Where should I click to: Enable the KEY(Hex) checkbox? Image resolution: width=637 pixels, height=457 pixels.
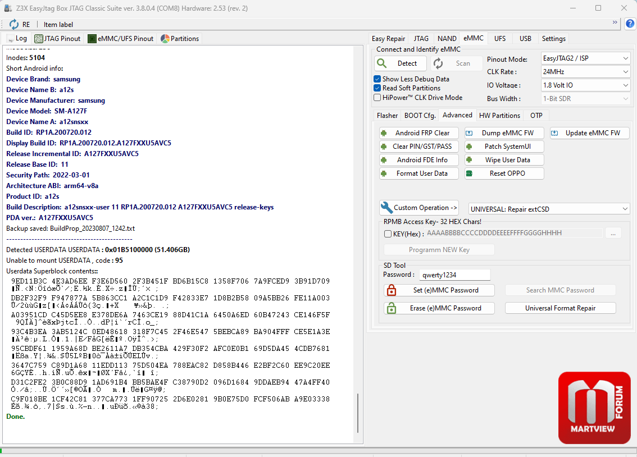388,234
